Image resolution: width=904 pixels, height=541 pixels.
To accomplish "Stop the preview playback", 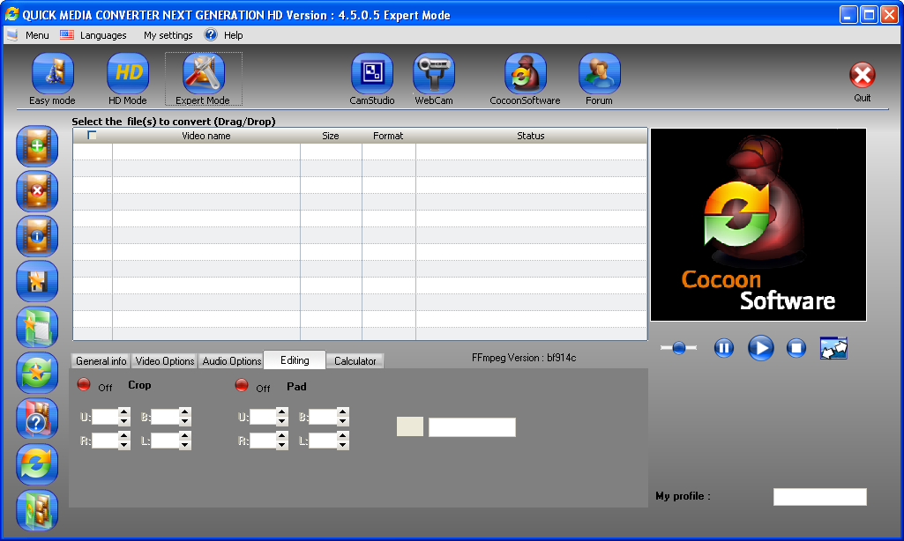I will 796,348.
